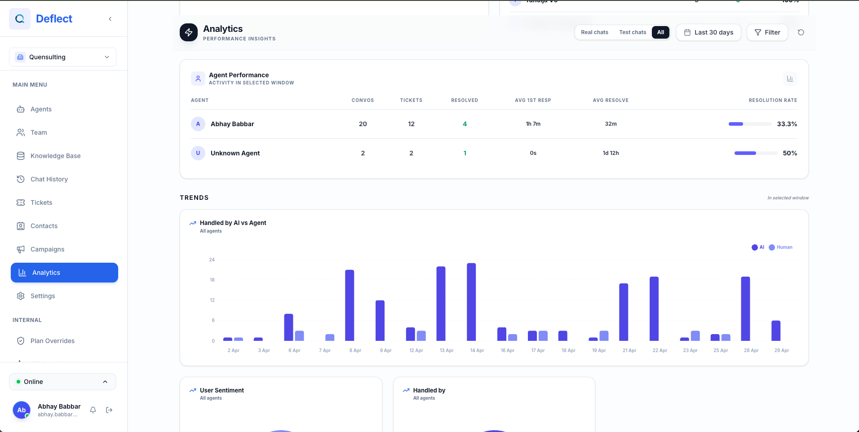
Task: Click the Unknown Agent row name
Action: point(235,153)
